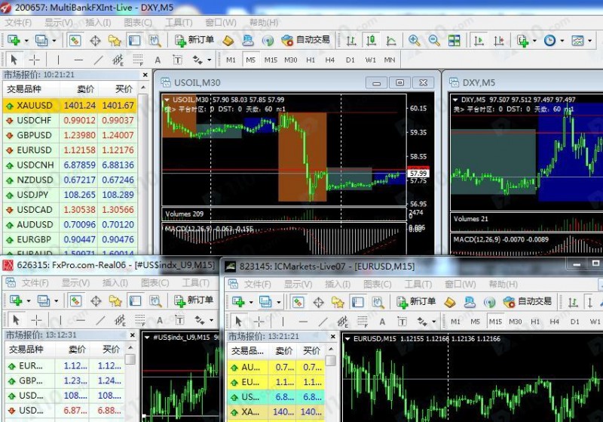Click the Navigator star-folder icon in MultiBankFXInt toolbar
This screenshot has width=603, height=422.
click(115, 40)
